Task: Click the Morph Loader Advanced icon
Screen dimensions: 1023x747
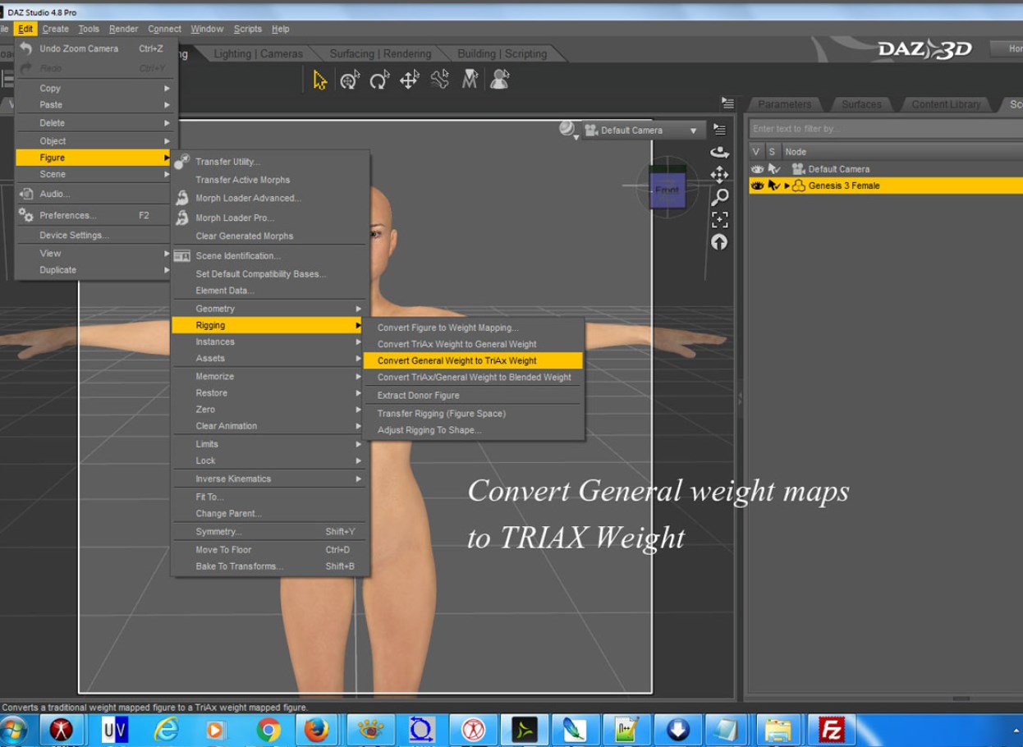Action: (181, 198)
